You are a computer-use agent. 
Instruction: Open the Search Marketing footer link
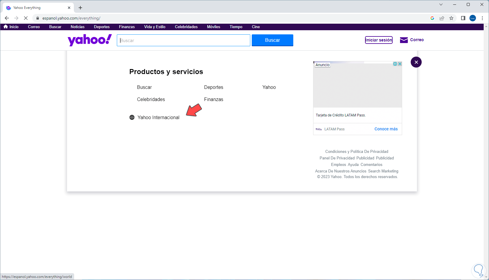383,171
